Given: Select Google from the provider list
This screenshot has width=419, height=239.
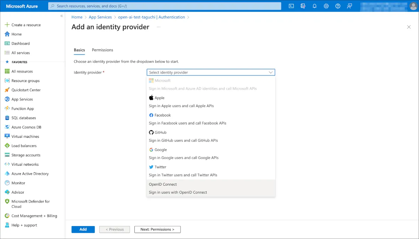Looking at the screenshot, I should pyautogui.click(x=161, y=150).
